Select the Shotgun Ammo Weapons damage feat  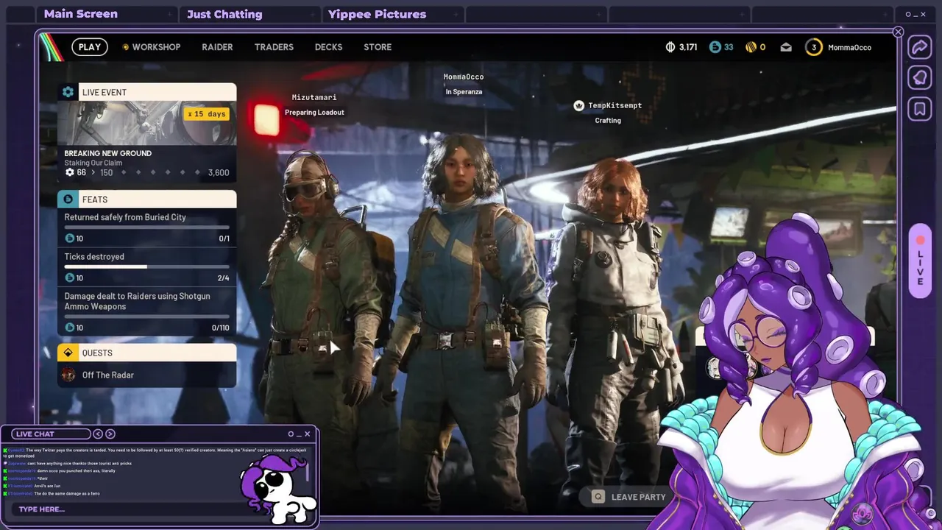click(x=147, y=311)
